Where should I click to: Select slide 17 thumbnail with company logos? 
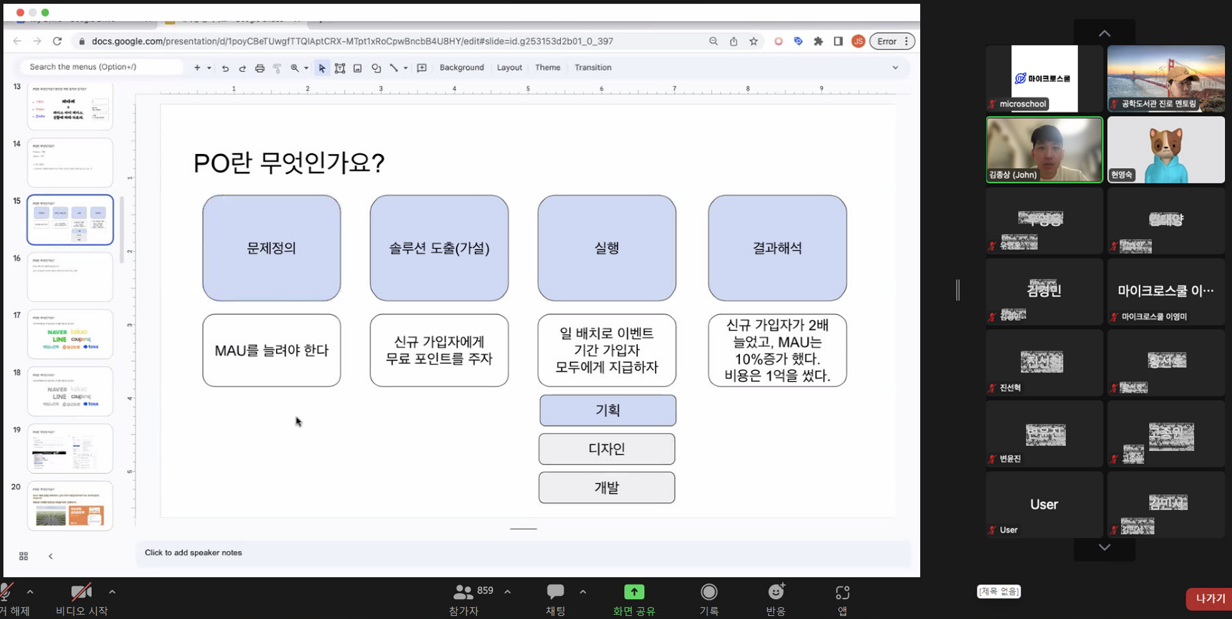[70, 334]
